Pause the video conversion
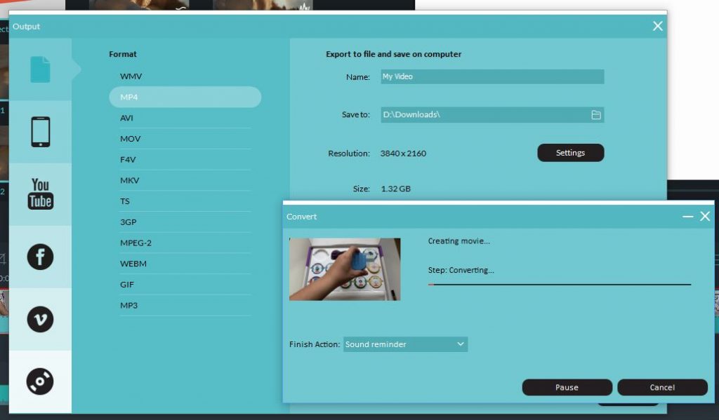The height and width of the screenshot is (420, 719). [566, 387]
